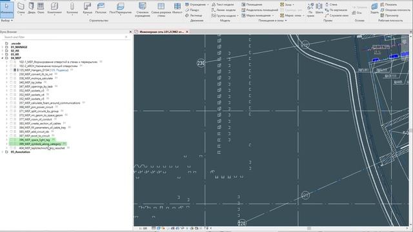Choose the Дверь (Door) tool
Image resolution: width=413 pixels, height=232 pixels.
point(32,8)
